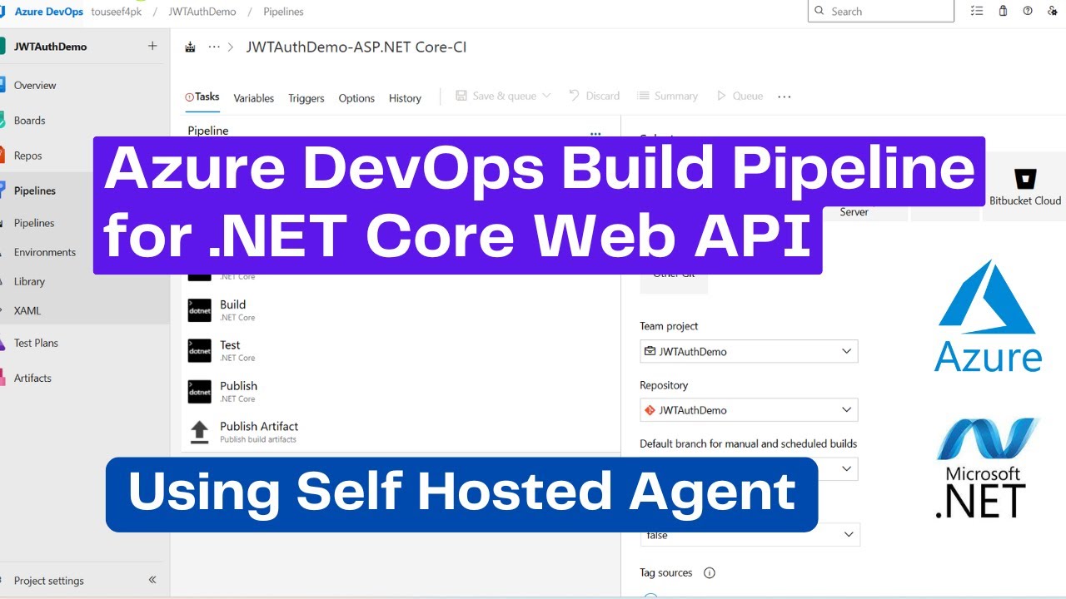Screen dimensions: 1066x599
Task: Click the JWTAuthDemo-ASP.NET Core-CI pipeline title
Action: point(356,47)
